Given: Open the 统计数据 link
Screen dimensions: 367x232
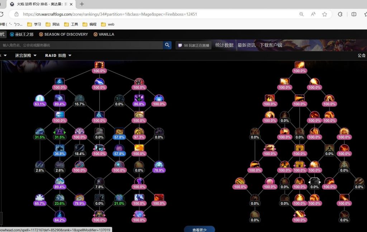Looking at the screenshot, I should [x=224, y=45].
